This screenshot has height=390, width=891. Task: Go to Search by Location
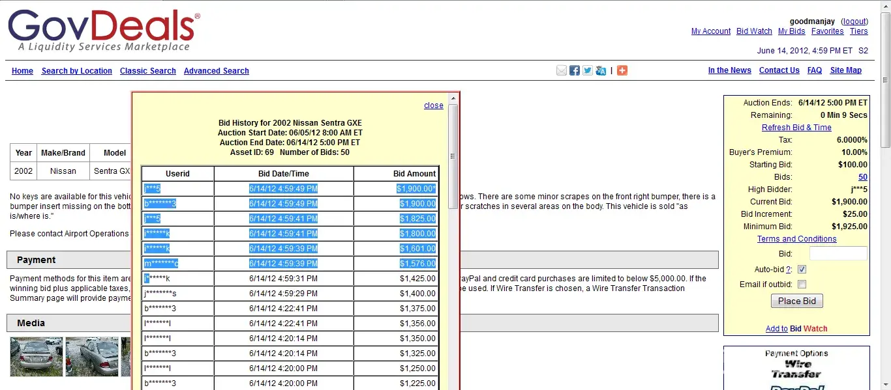pyautogui.click(x=76, y=71)
